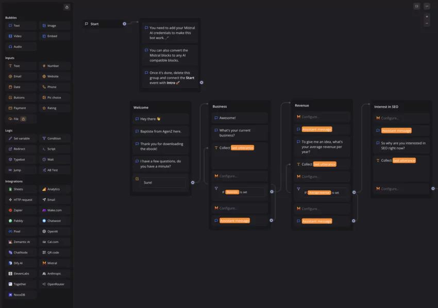Select the OpenAI integration block
The height and width of the screenshot is (308, 438).
click(x=55, y=231)
